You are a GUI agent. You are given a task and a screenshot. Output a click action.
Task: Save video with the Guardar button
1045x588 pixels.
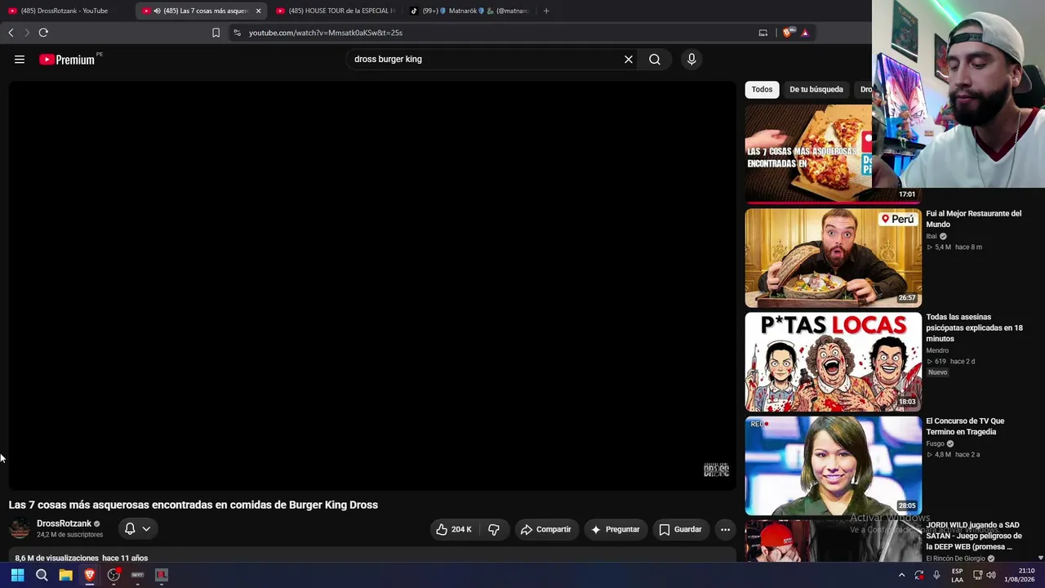click(680, 529)
